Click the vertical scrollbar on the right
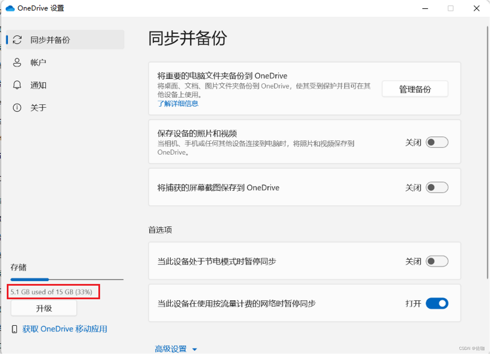This screenshot has width=490, height=354. tap(487, 153)
